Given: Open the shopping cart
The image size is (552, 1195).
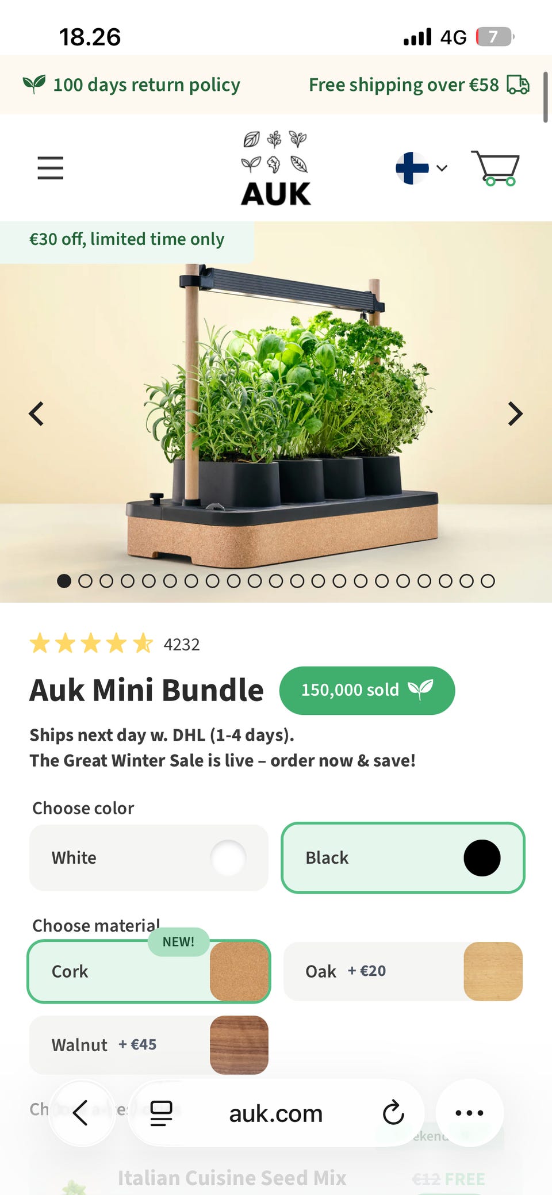Looking at the screenshot, I should (495, 168).
